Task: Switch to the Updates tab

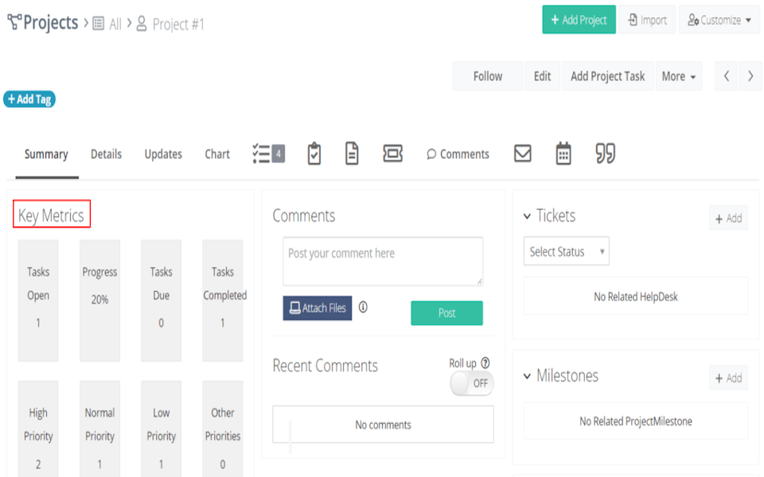Action: (x=163, y=154)
